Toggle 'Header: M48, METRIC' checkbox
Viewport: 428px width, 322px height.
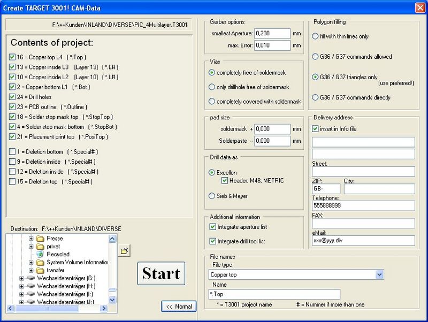click(225, 180)
